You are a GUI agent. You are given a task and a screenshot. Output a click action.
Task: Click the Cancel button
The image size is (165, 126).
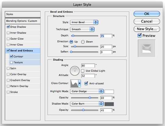147,21
